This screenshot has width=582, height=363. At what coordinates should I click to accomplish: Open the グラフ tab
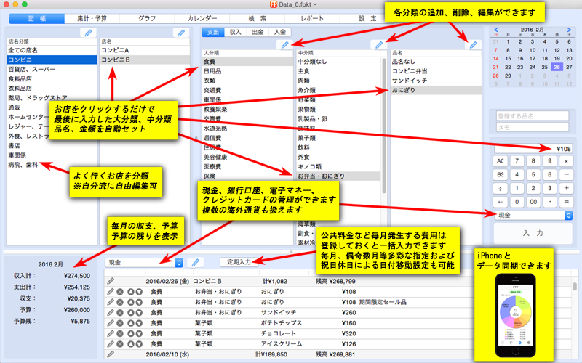[147, 19]
